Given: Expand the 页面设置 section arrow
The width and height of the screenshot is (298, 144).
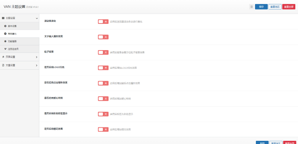Looking at the screenshot, I should click(37, 57).
